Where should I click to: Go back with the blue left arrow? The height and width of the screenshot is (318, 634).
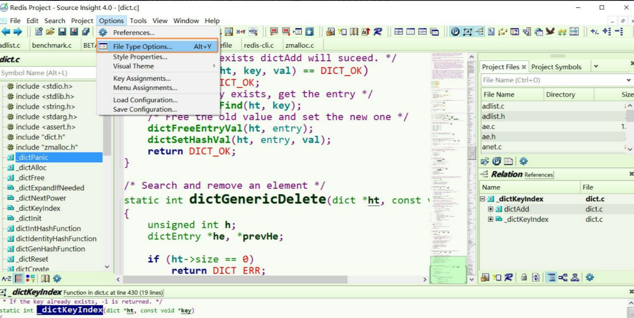(x=6, y=32)
